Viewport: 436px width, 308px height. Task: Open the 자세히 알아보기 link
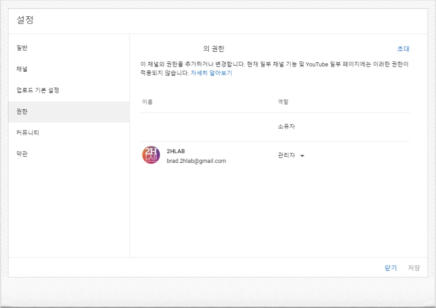pyautogui.click(x=211, y=73)
